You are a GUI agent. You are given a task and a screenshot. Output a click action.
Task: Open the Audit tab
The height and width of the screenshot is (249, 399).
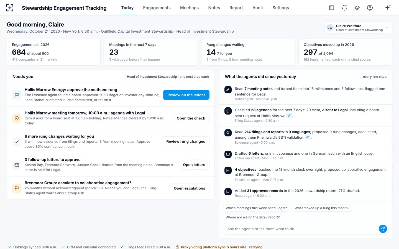pyautogui.click(x=258, y=8)
